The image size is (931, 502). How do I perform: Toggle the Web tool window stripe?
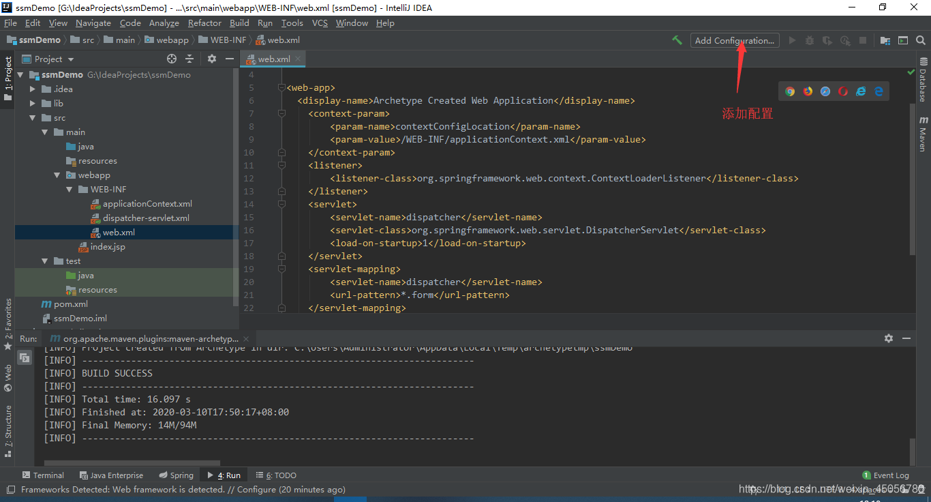point(7,378)
